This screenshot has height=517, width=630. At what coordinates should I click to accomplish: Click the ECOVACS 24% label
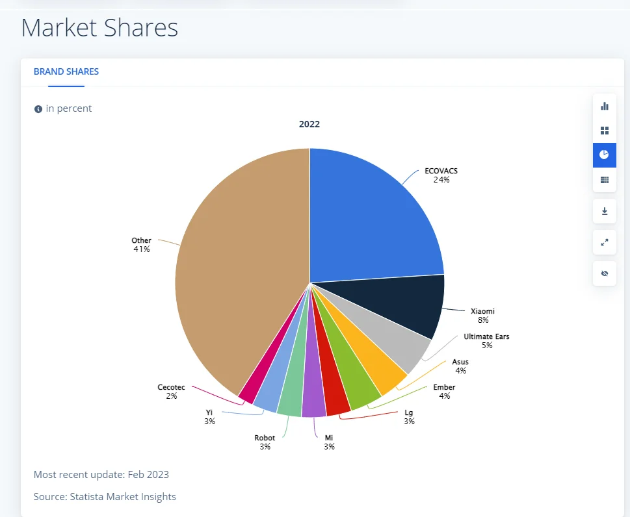(441, 175)
